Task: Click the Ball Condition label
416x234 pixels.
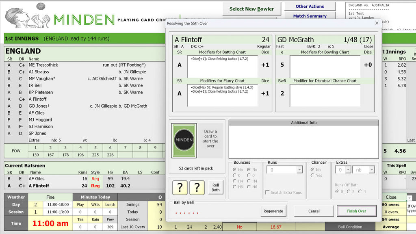Action: (350, 227)
